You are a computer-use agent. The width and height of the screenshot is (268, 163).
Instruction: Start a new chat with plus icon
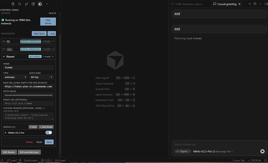pos(250,4)
